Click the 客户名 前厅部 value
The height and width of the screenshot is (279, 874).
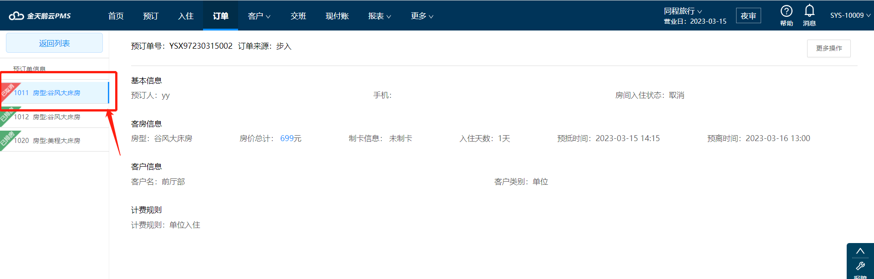(x=173, y=182)
